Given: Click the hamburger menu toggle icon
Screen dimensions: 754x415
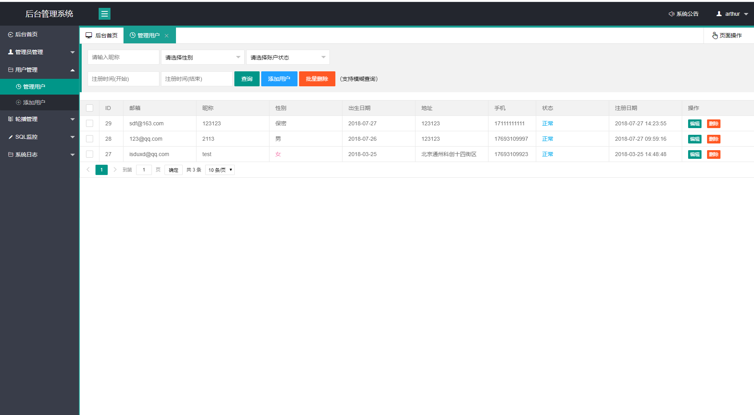Looking at the screenshot, I should 105,14.
